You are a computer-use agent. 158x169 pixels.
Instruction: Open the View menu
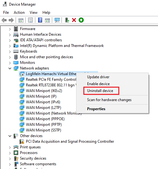pos(33,13)
